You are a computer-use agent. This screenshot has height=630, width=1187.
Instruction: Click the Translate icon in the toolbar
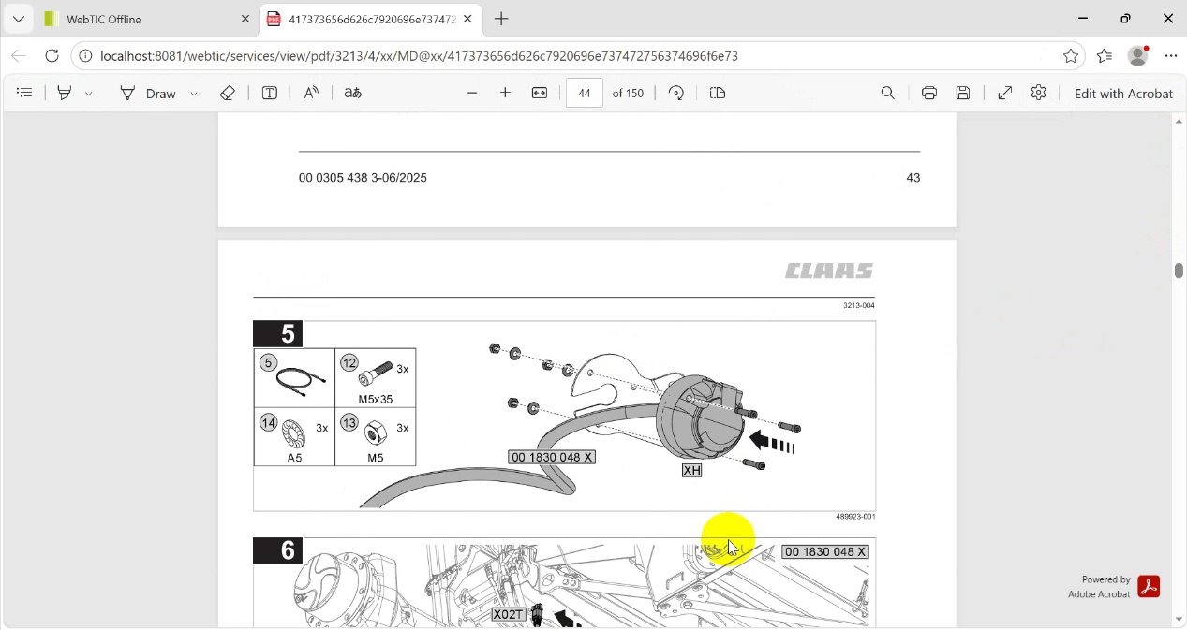352,93
